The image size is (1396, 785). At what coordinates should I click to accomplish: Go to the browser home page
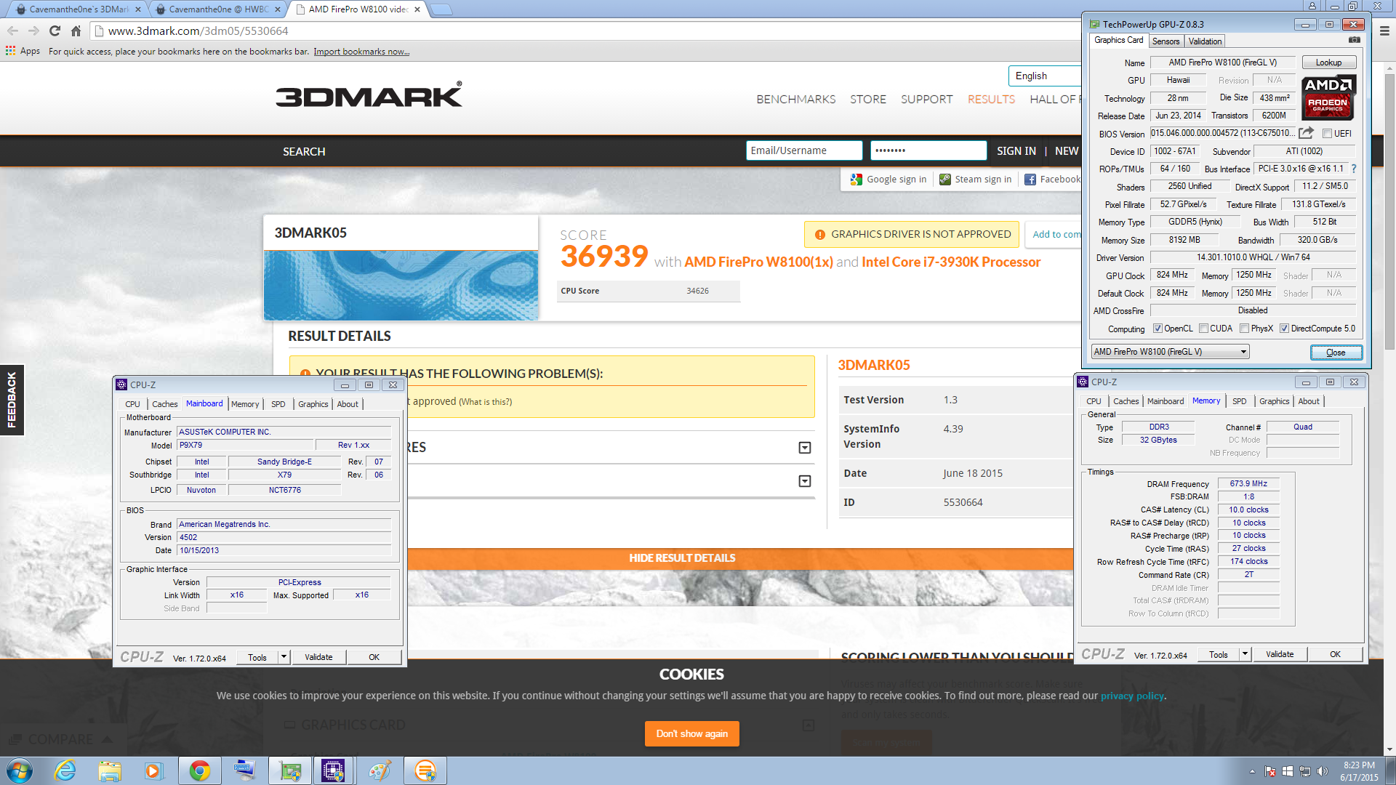click(76, 31)
